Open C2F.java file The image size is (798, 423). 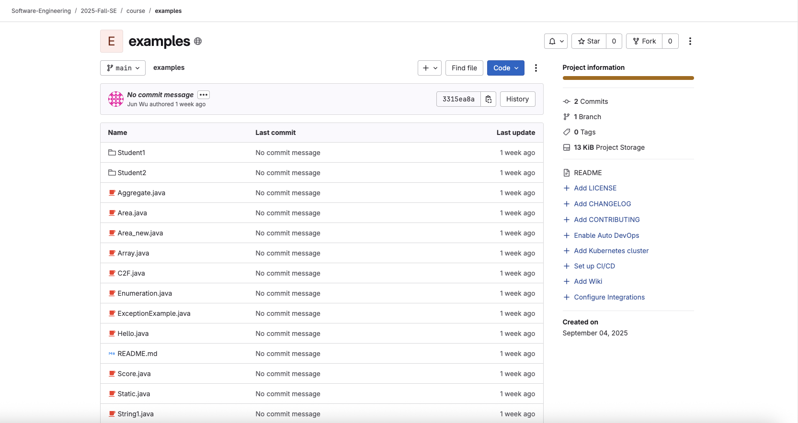(x=131, y=273)
